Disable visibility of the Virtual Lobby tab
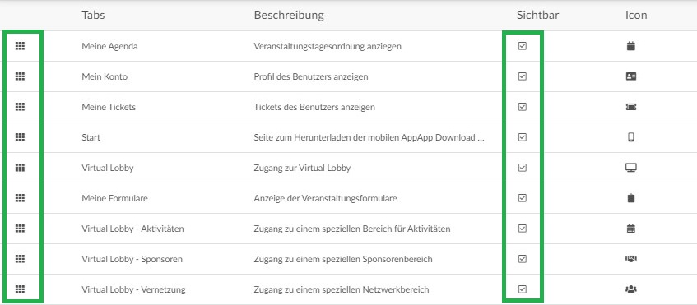This screenshot has width=697, height=305. (523, 168)
